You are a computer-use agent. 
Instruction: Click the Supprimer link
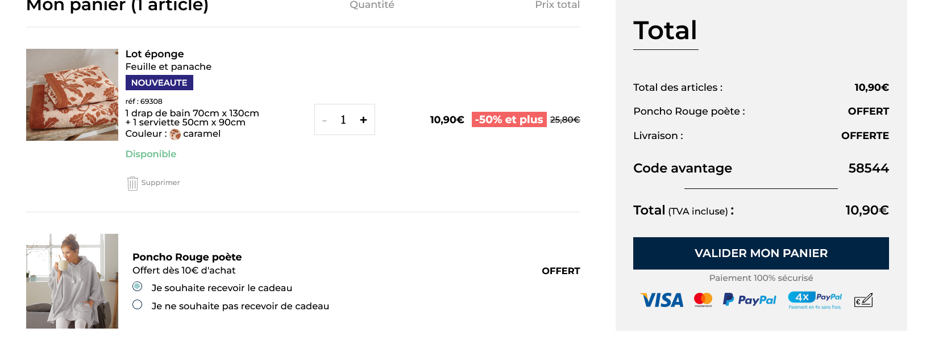pos(160,183)
